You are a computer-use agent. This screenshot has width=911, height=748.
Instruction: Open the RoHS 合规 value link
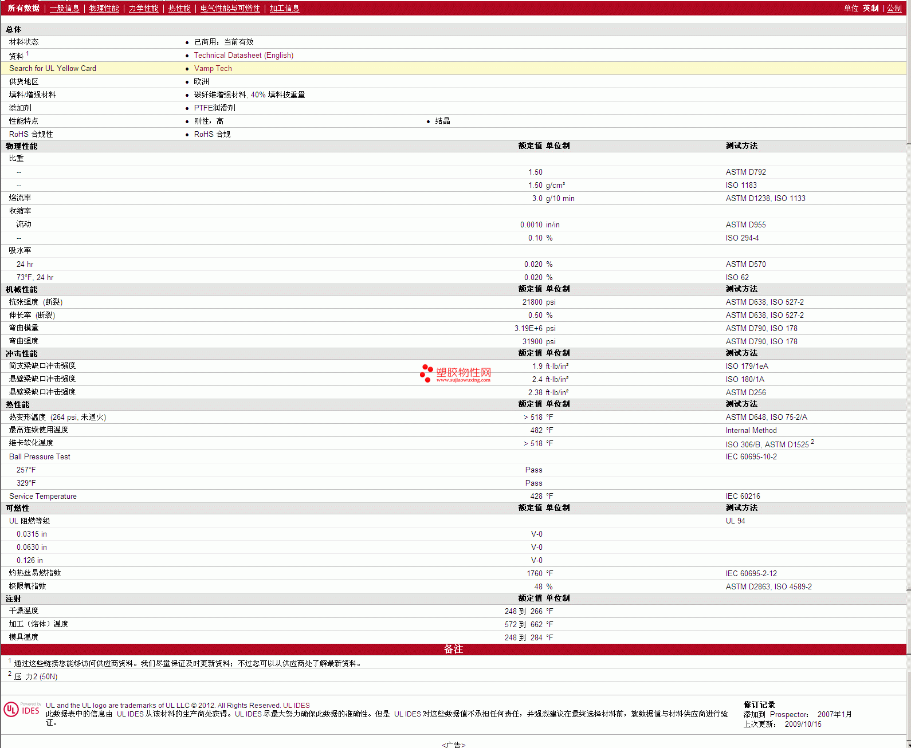[x=212, y=134]
